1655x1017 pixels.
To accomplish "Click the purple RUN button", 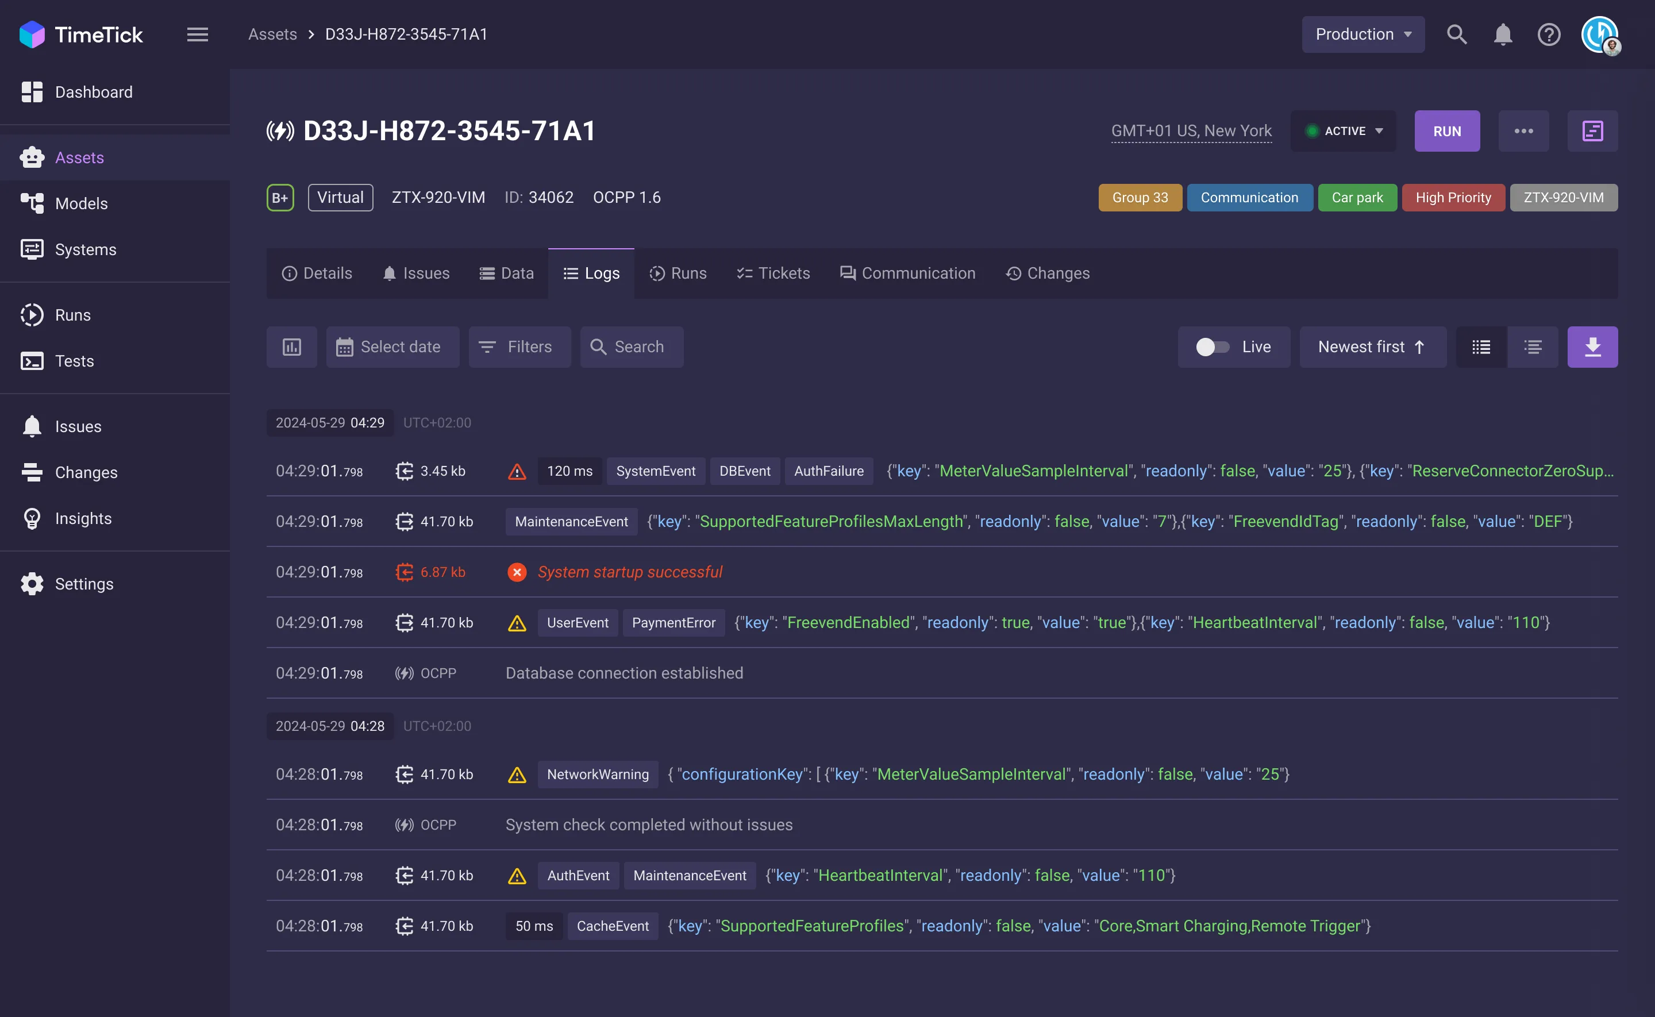I will pyautogui.click(x=1446, y=130).
